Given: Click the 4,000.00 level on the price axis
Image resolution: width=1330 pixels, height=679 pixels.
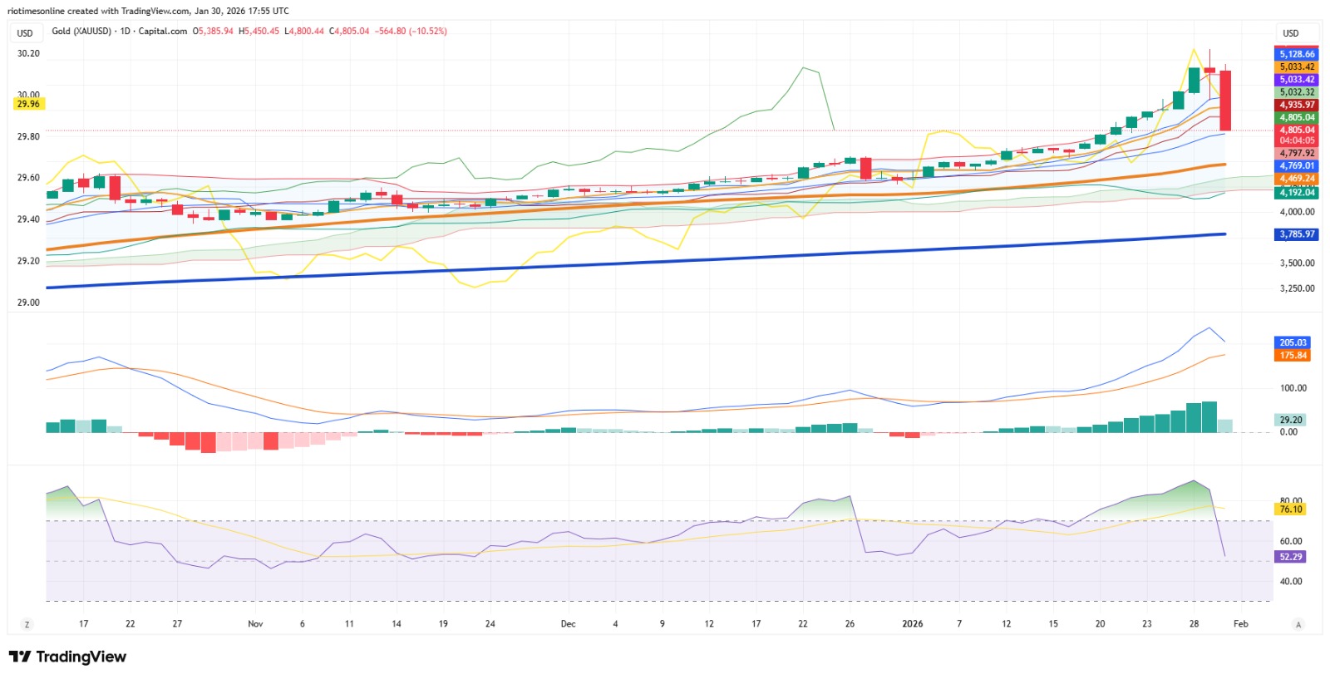Looking at the screenshot, I should (1297, 212).
